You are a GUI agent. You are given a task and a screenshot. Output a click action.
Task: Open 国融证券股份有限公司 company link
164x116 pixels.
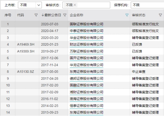point(86,85)
